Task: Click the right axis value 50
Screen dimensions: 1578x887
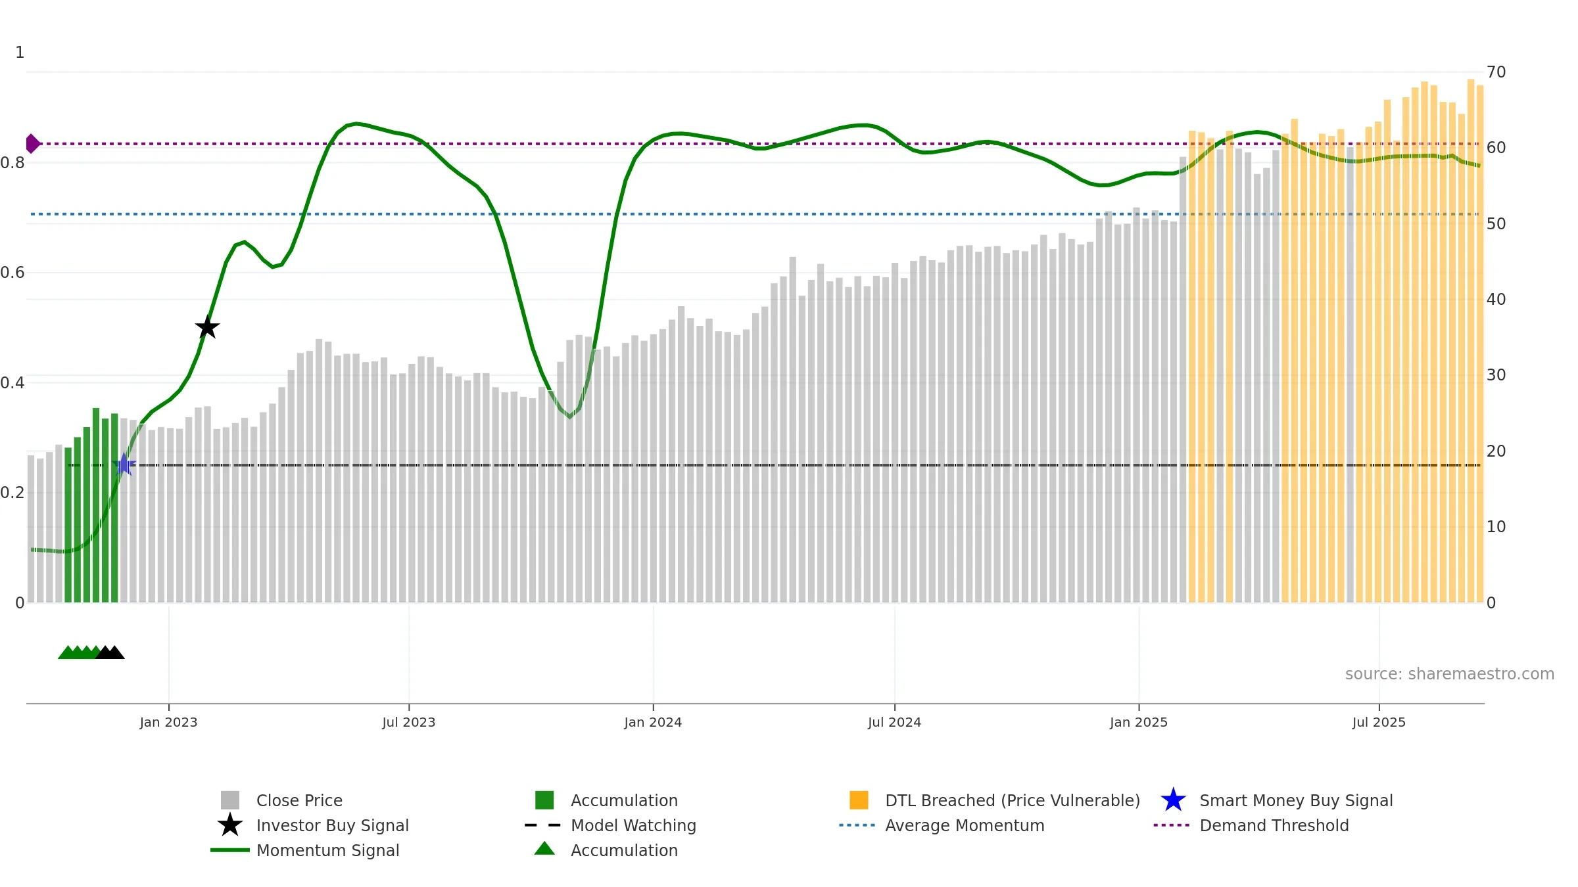Action: [x=1496, y=224]
